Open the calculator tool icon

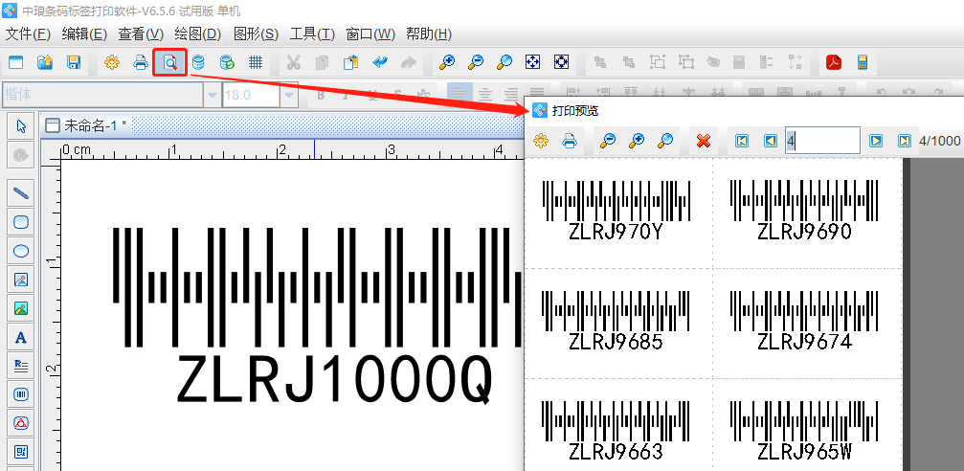click(863, 62)
